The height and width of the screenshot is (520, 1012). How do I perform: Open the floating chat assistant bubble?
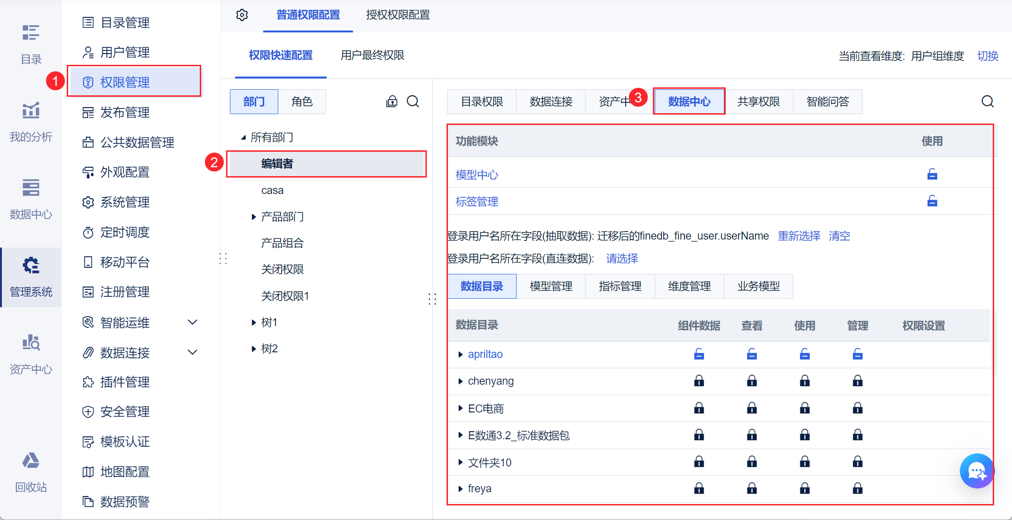(x=977, y=471)
